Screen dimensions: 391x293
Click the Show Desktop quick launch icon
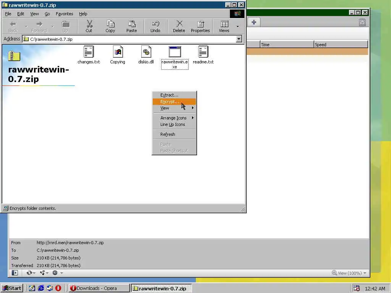[32, 288]
